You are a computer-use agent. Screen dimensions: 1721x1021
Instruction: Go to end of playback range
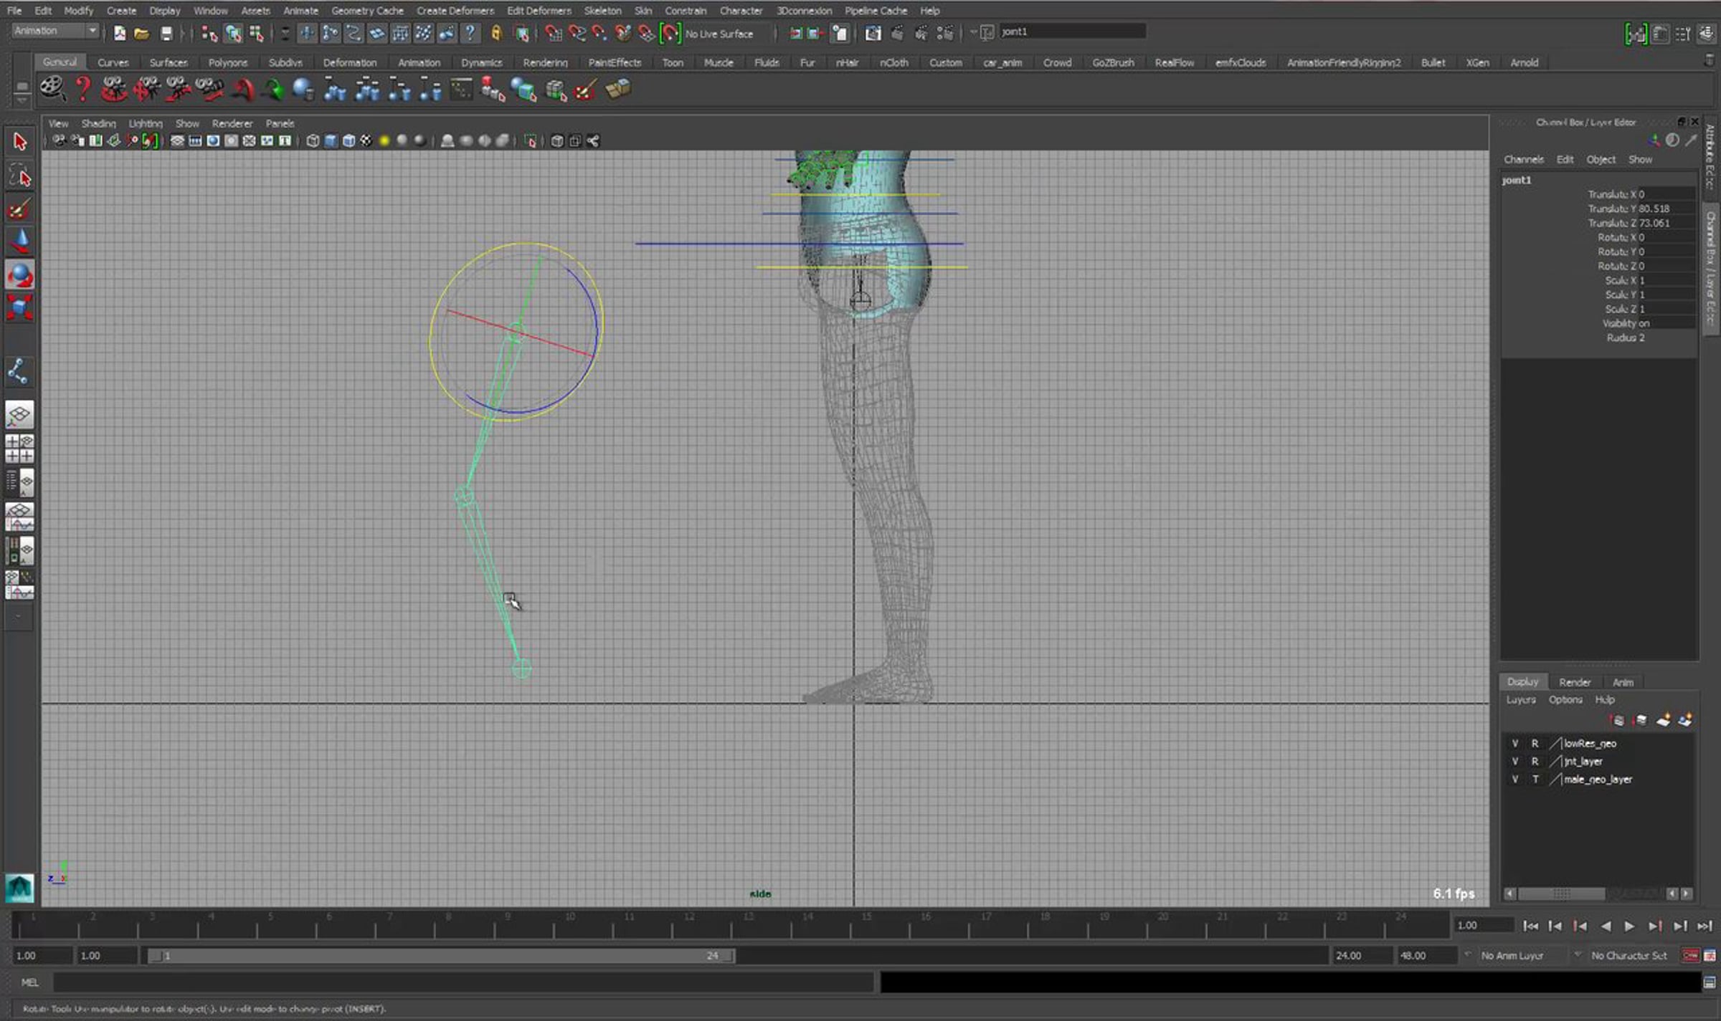pos(1705,926)
